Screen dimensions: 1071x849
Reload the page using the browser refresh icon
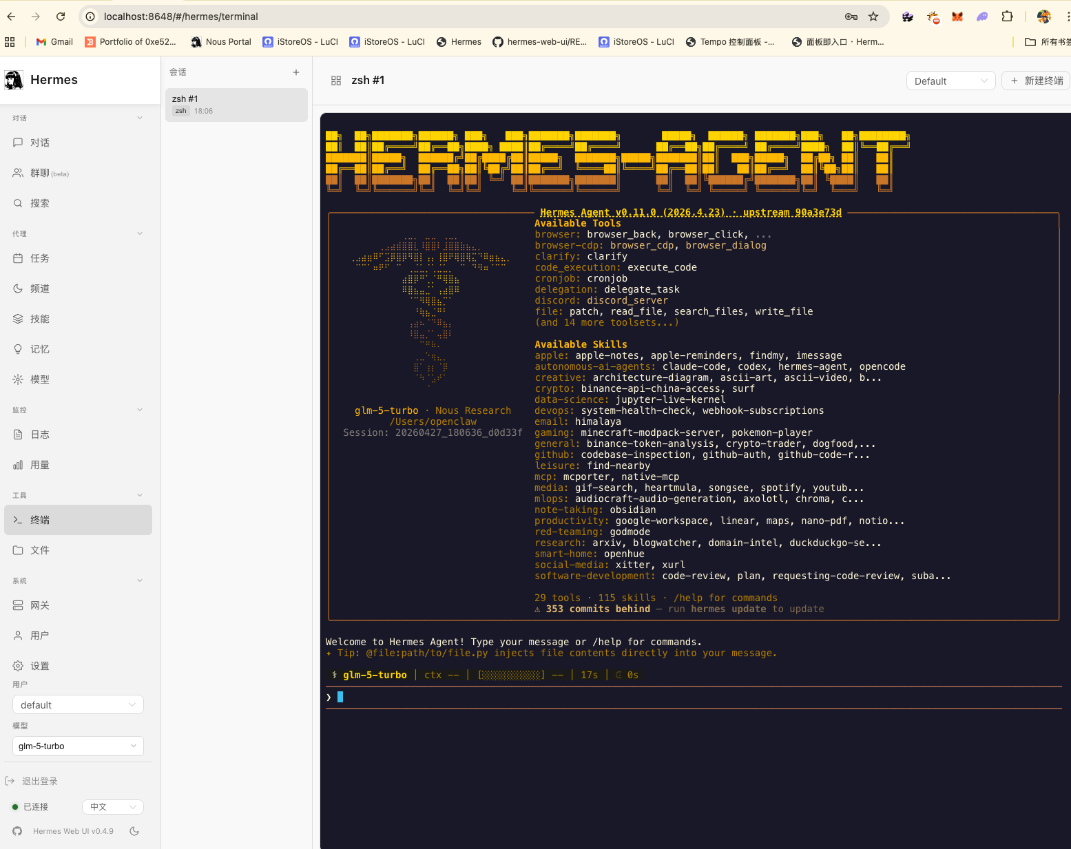point(61,17)
